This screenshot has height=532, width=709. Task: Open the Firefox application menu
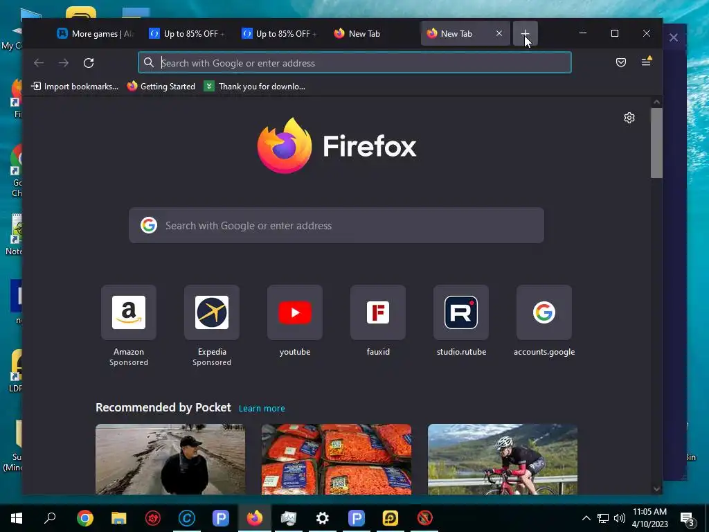[x=646, y=62]
